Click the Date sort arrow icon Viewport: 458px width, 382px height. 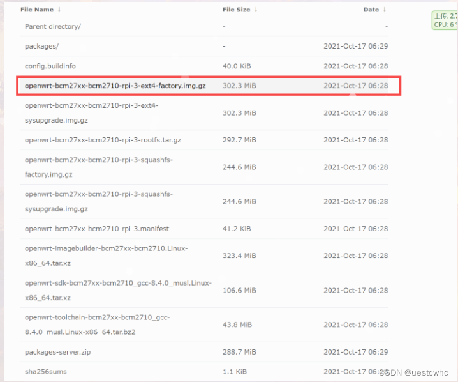(385, 10)
